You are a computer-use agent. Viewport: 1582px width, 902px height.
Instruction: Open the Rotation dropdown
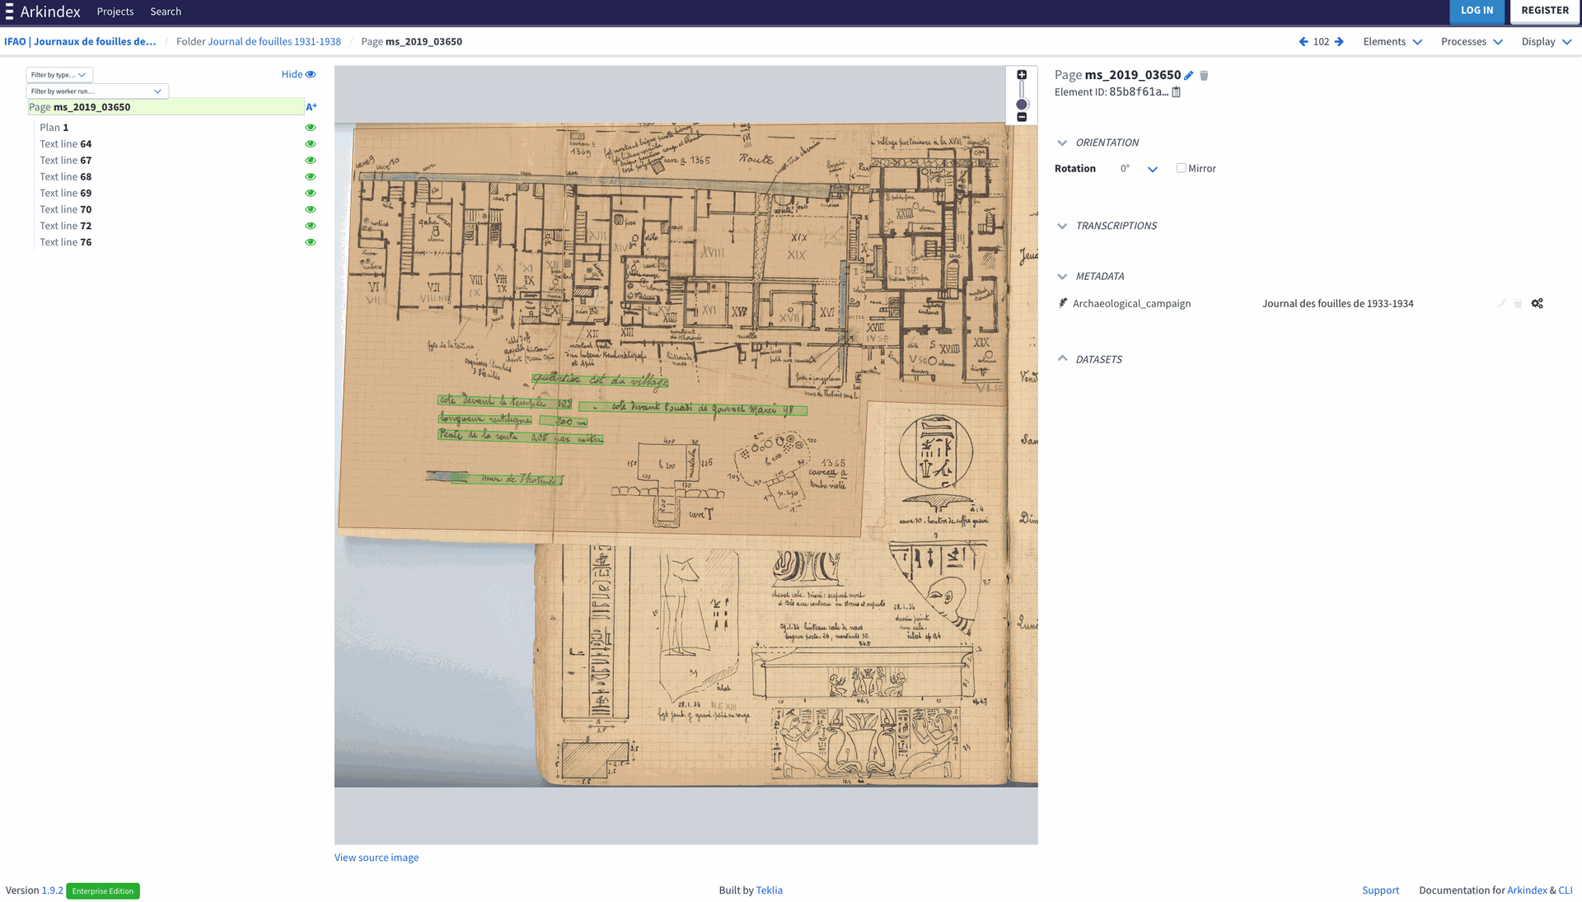(1152, 169)
